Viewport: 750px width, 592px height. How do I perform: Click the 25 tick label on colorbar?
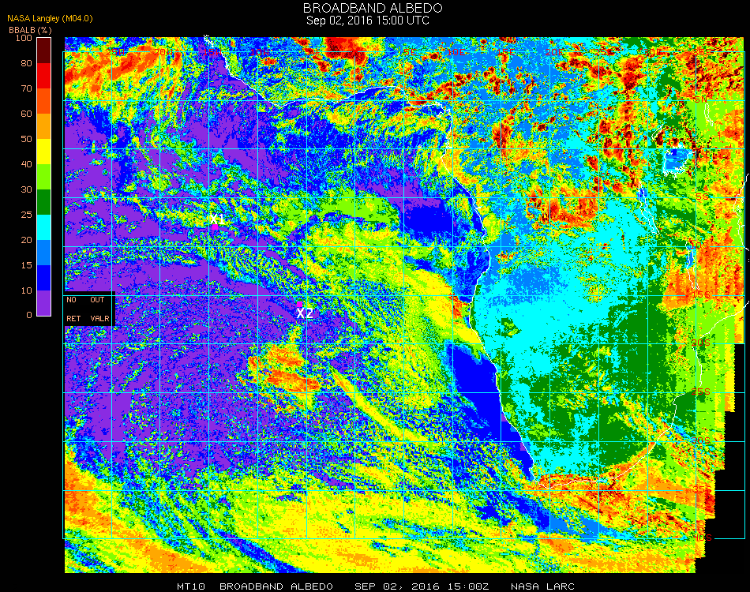click(26, 215)
